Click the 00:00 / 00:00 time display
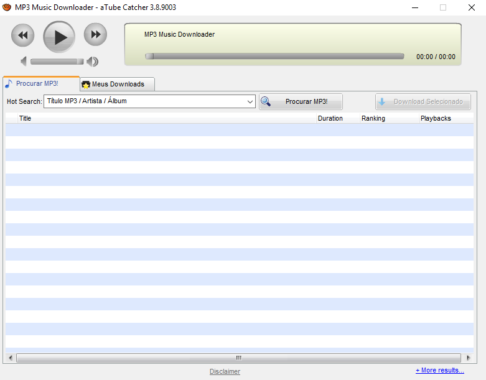Screen dimensions: 486x380 [x=436, y=57]
